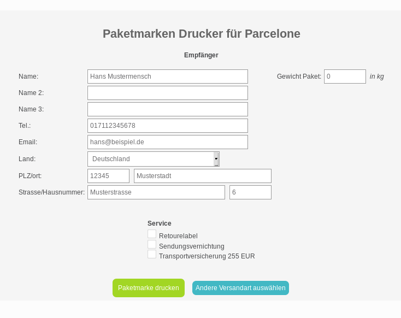Image resolution: width=401 pixels, height=318 pixels.
Task: Focus the house number field
Action: [x=250, y=192]
